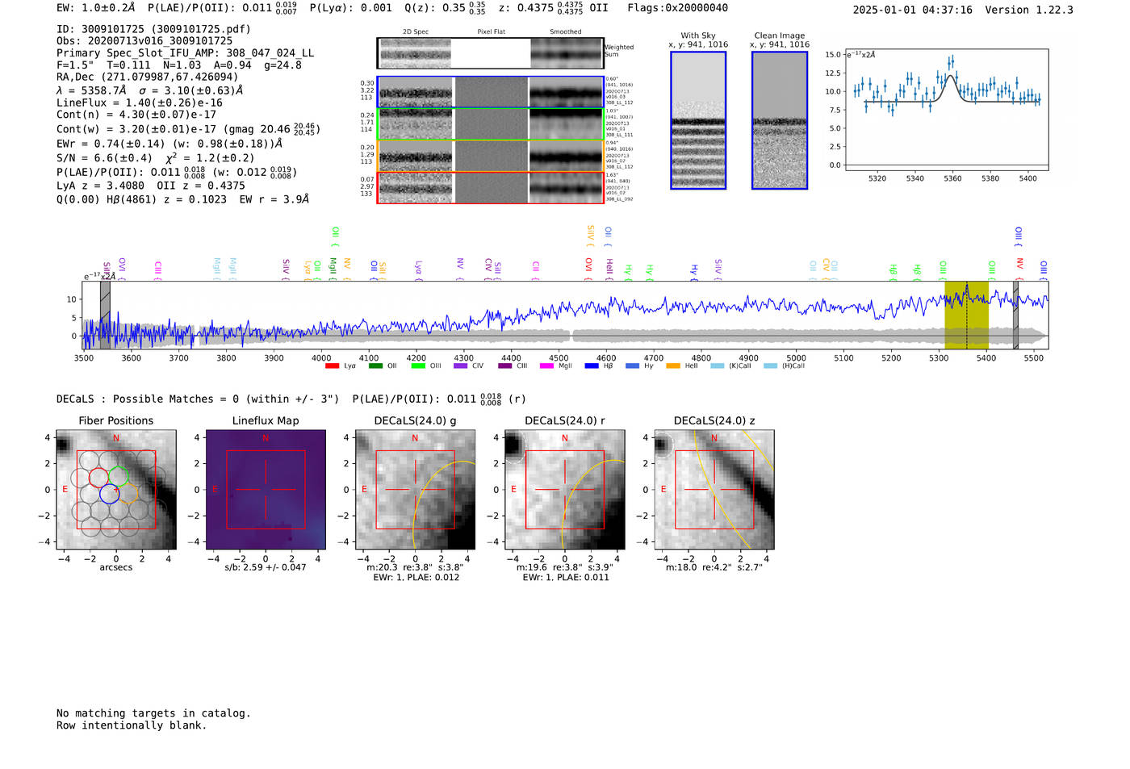
Task: Click the dark green OII legend swatch
Action: [375, 366]
